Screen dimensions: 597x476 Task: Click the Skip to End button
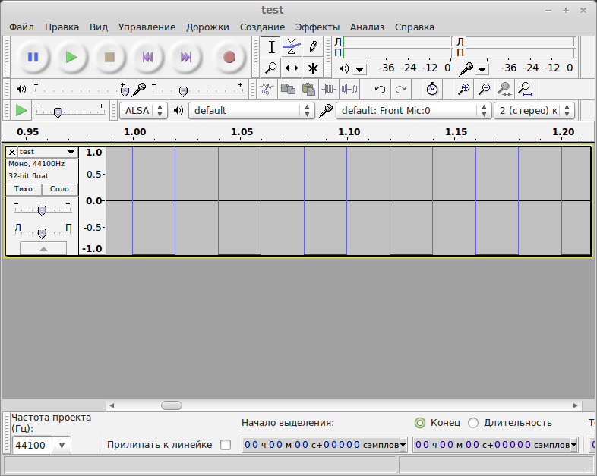point(185,57)
